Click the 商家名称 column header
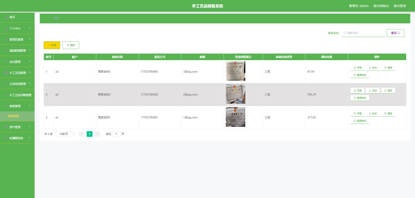 click(117, 57)
